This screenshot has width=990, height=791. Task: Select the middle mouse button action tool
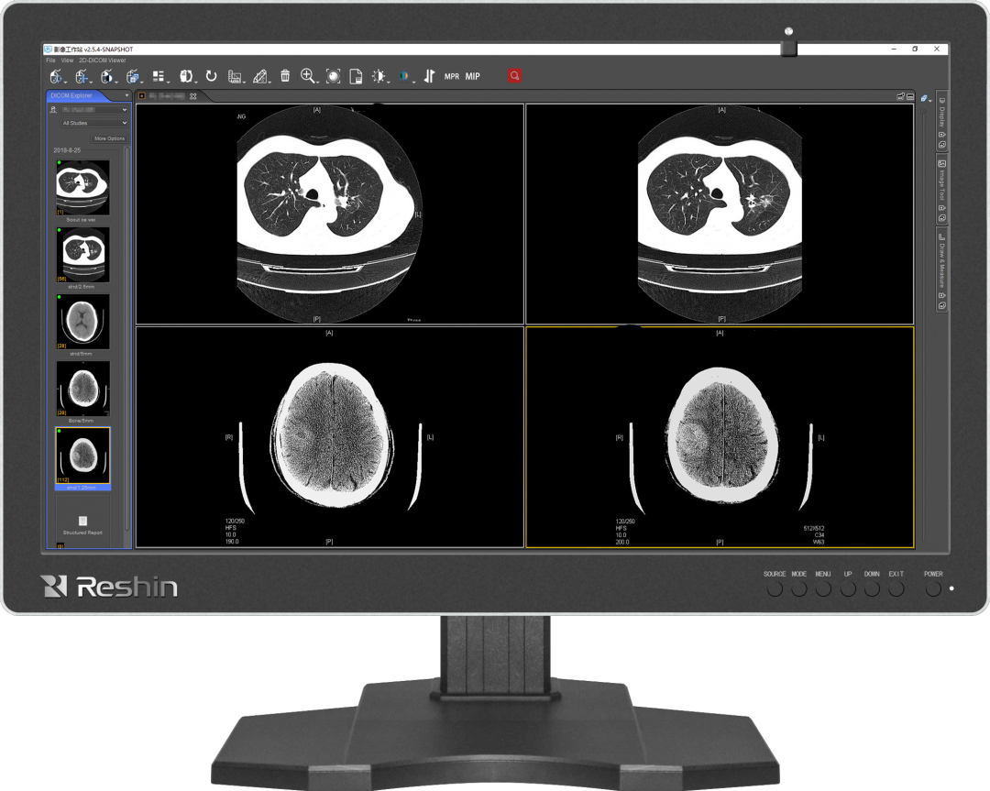(81, 76)
